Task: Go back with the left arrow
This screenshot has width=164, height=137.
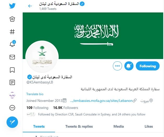Action: [x=30, y=6]
